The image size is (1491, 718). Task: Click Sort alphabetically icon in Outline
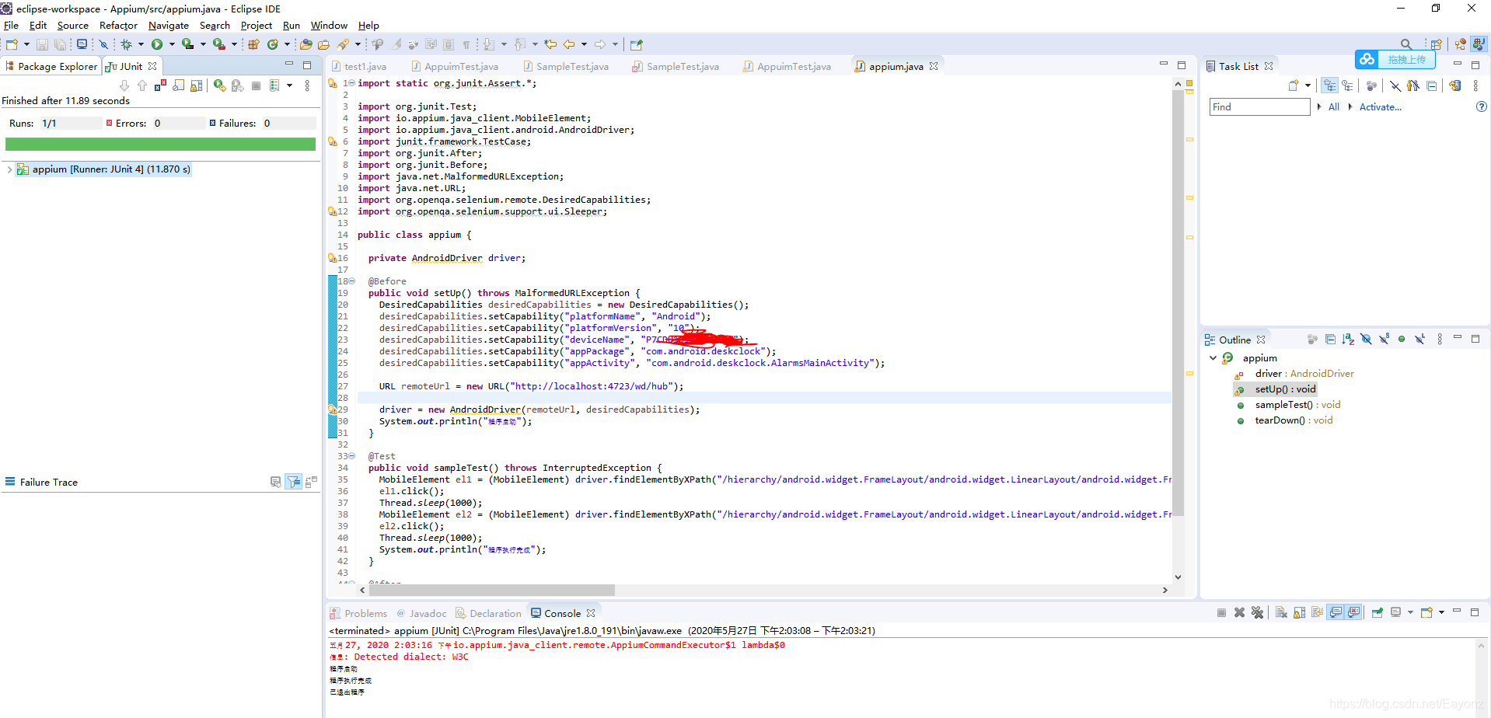pyautogui.click(x=1348, y=339)
